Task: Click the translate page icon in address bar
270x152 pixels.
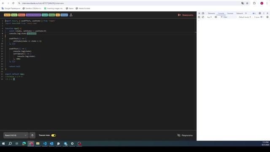Action: (x=243, y=3)
